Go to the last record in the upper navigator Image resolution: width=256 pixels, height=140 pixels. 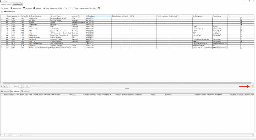(x=23, y=86)
